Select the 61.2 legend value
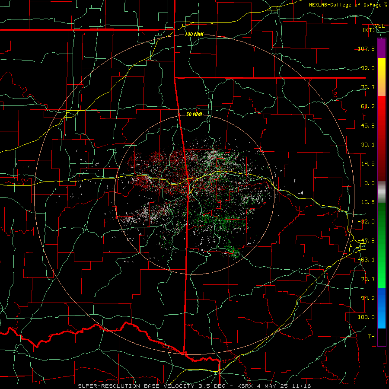 [x=368, y=106]
